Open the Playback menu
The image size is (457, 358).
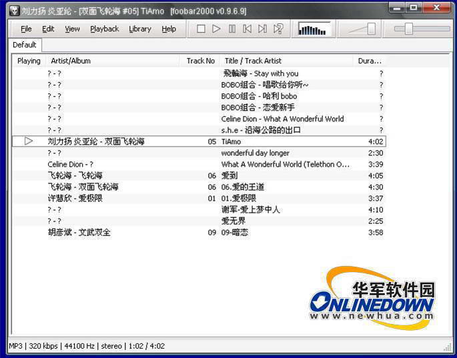104,29
